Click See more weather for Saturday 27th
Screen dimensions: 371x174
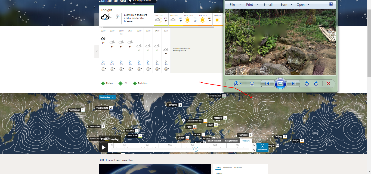[x=182, y=49]
